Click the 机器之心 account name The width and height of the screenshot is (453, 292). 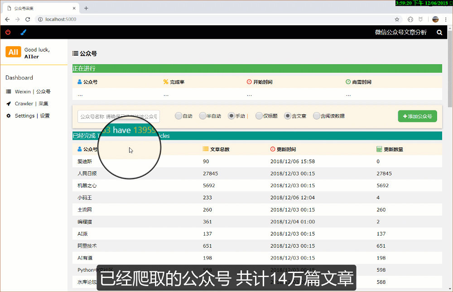(87, 185)
